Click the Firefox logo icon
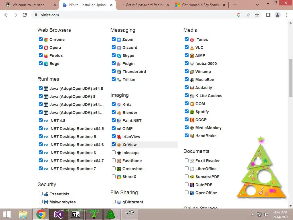 click(x=46, y=56)
